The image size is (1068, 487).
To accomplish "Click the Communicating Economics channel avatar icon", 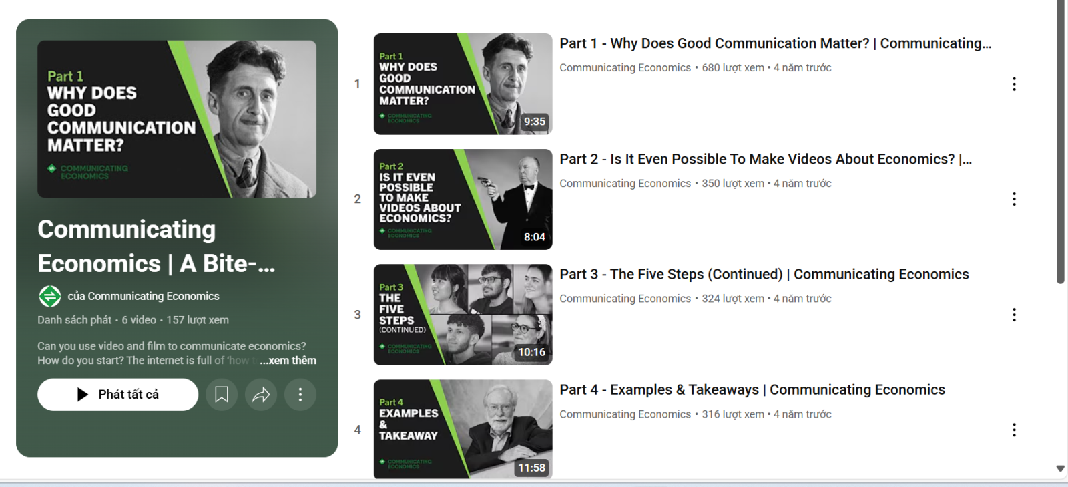I will click(x=50, y=296).
